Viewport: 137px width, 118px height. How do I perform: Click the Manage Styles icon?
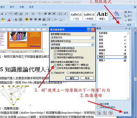(x=111, y=113)
